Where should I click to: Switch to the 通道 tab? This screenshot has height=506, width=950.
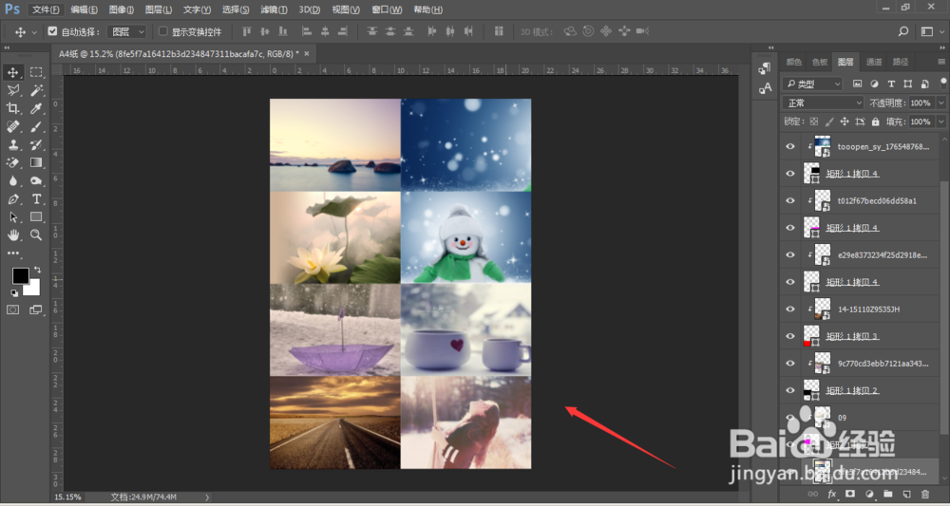874,61
